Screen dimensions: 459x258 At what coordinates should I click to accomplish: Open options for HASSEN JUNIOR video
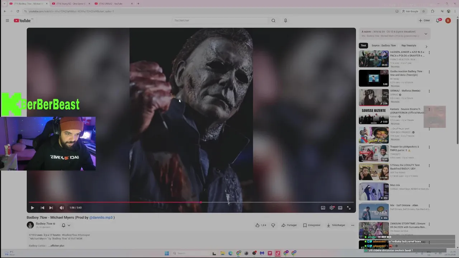pyautogui.click(x=429, y=53)
